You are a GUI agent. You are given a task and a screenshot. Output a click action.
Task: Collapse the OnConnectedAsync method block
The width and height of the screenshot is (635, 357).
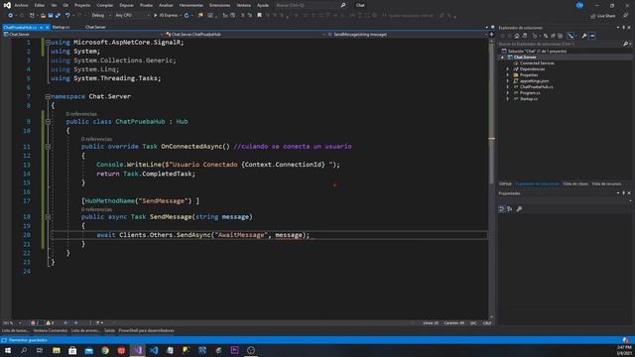tap(48, 147)
